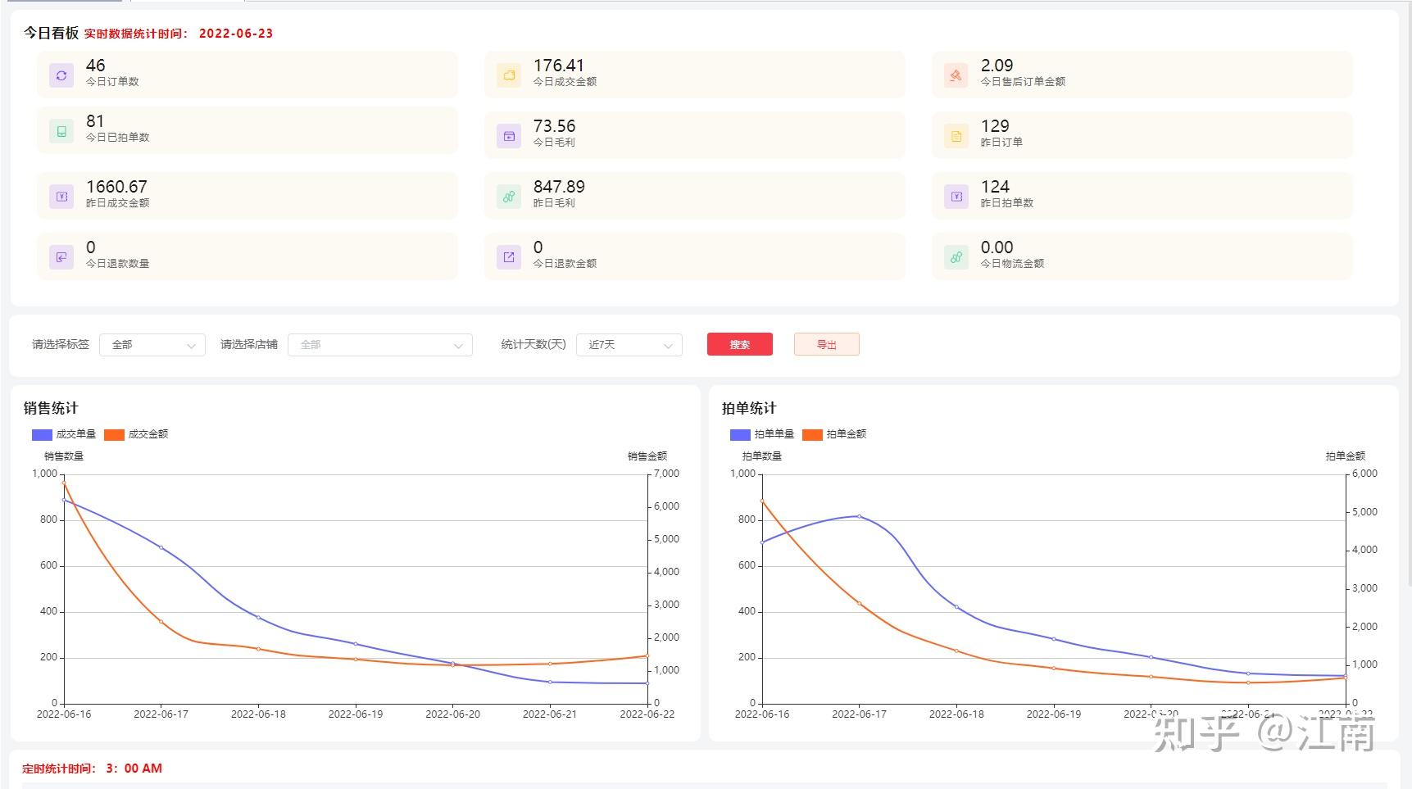
Task: Toggle 成交单量 series in sales chart legend
Action: pyautogui.click(x=64, y=434)
